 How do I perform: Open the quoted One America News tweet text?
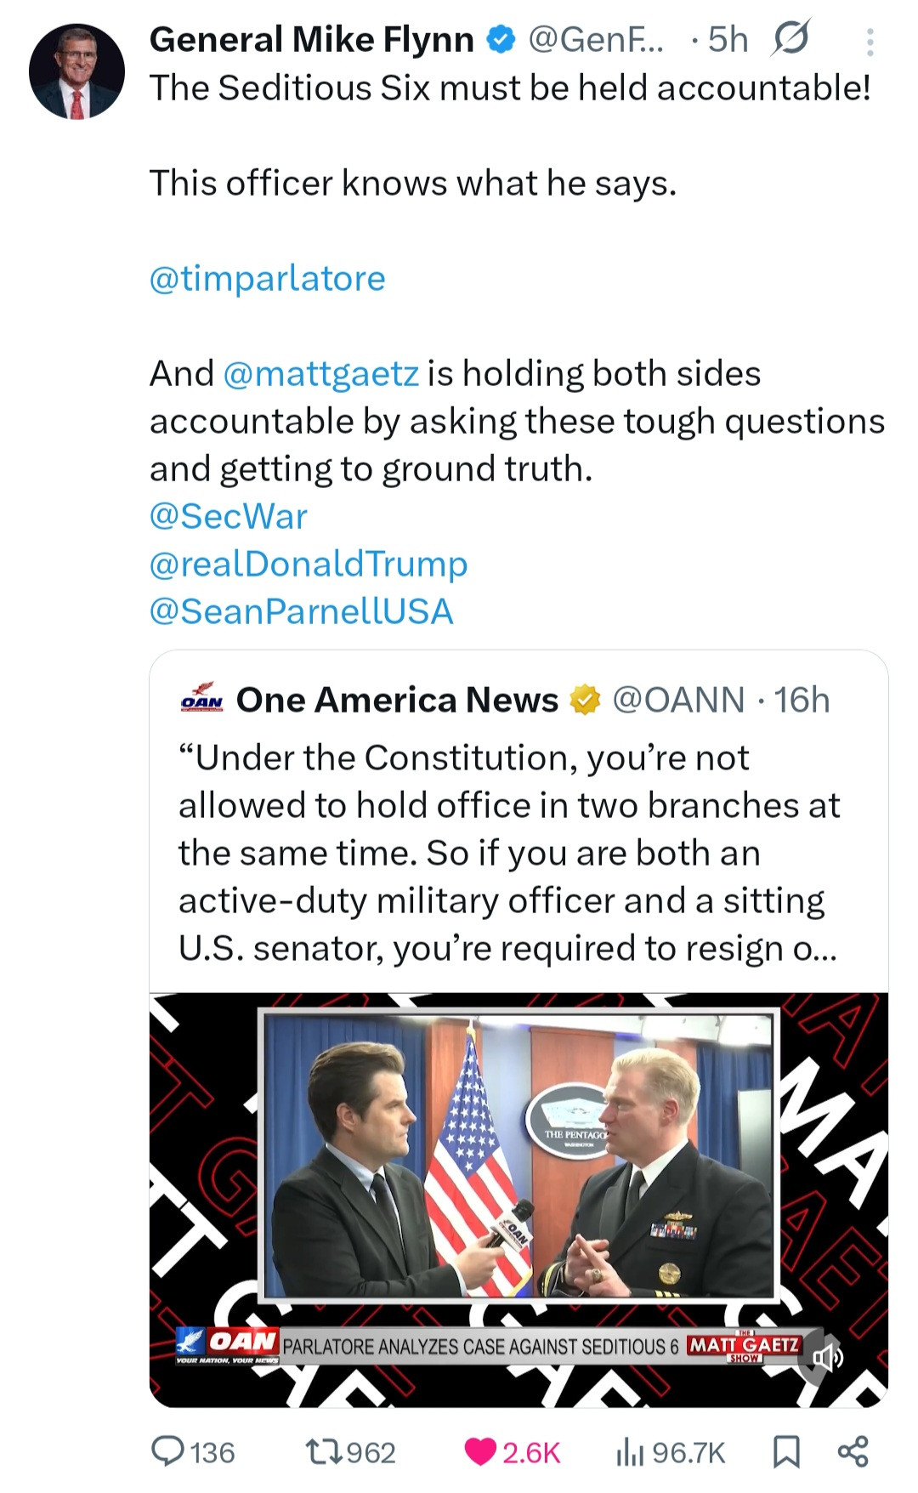[x=508, y=852]
